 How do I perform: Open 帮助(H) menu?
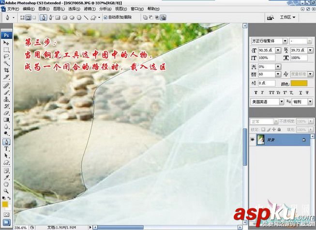coord(153,9)
